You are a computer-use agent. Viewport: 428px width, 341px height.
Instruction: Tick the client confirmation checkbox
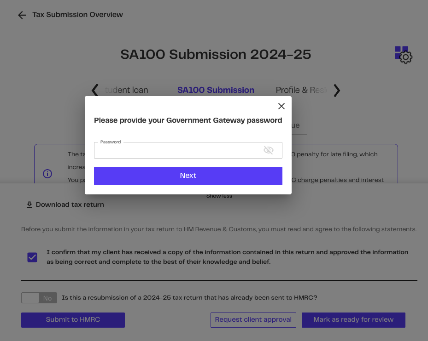click(32, 257)
